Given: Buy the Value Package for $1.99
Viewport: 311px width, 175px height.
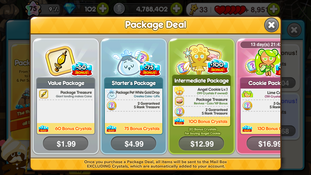Looking at the screenshot, I should [x=66, y=144].
